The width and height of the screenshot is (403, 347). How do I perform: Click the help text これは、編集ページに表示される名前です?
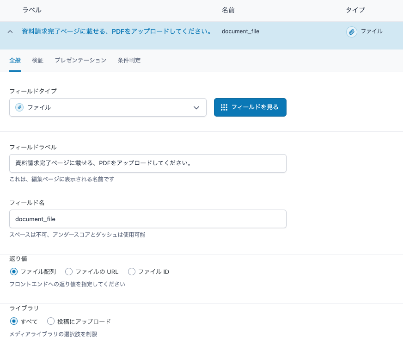point(62,179)
